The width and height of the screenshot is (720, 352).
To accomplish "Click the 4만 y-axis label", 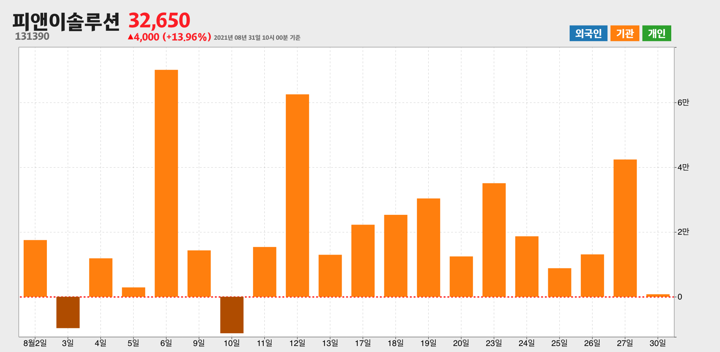I will coord(683,167).
